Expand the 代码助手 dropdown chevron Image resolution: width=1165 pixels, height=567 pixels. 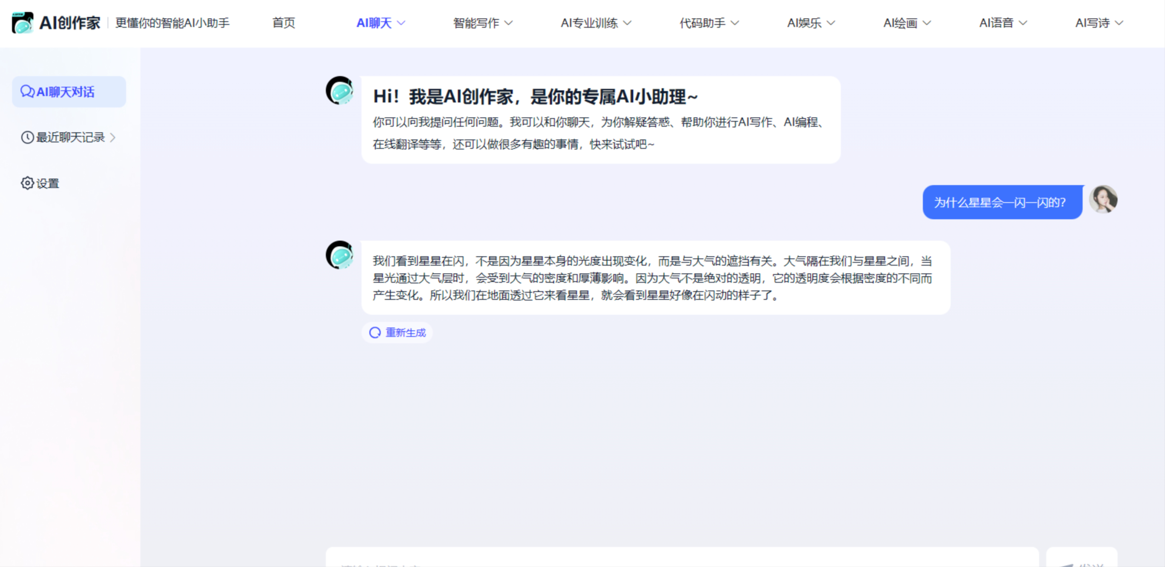tap(735, 23)
